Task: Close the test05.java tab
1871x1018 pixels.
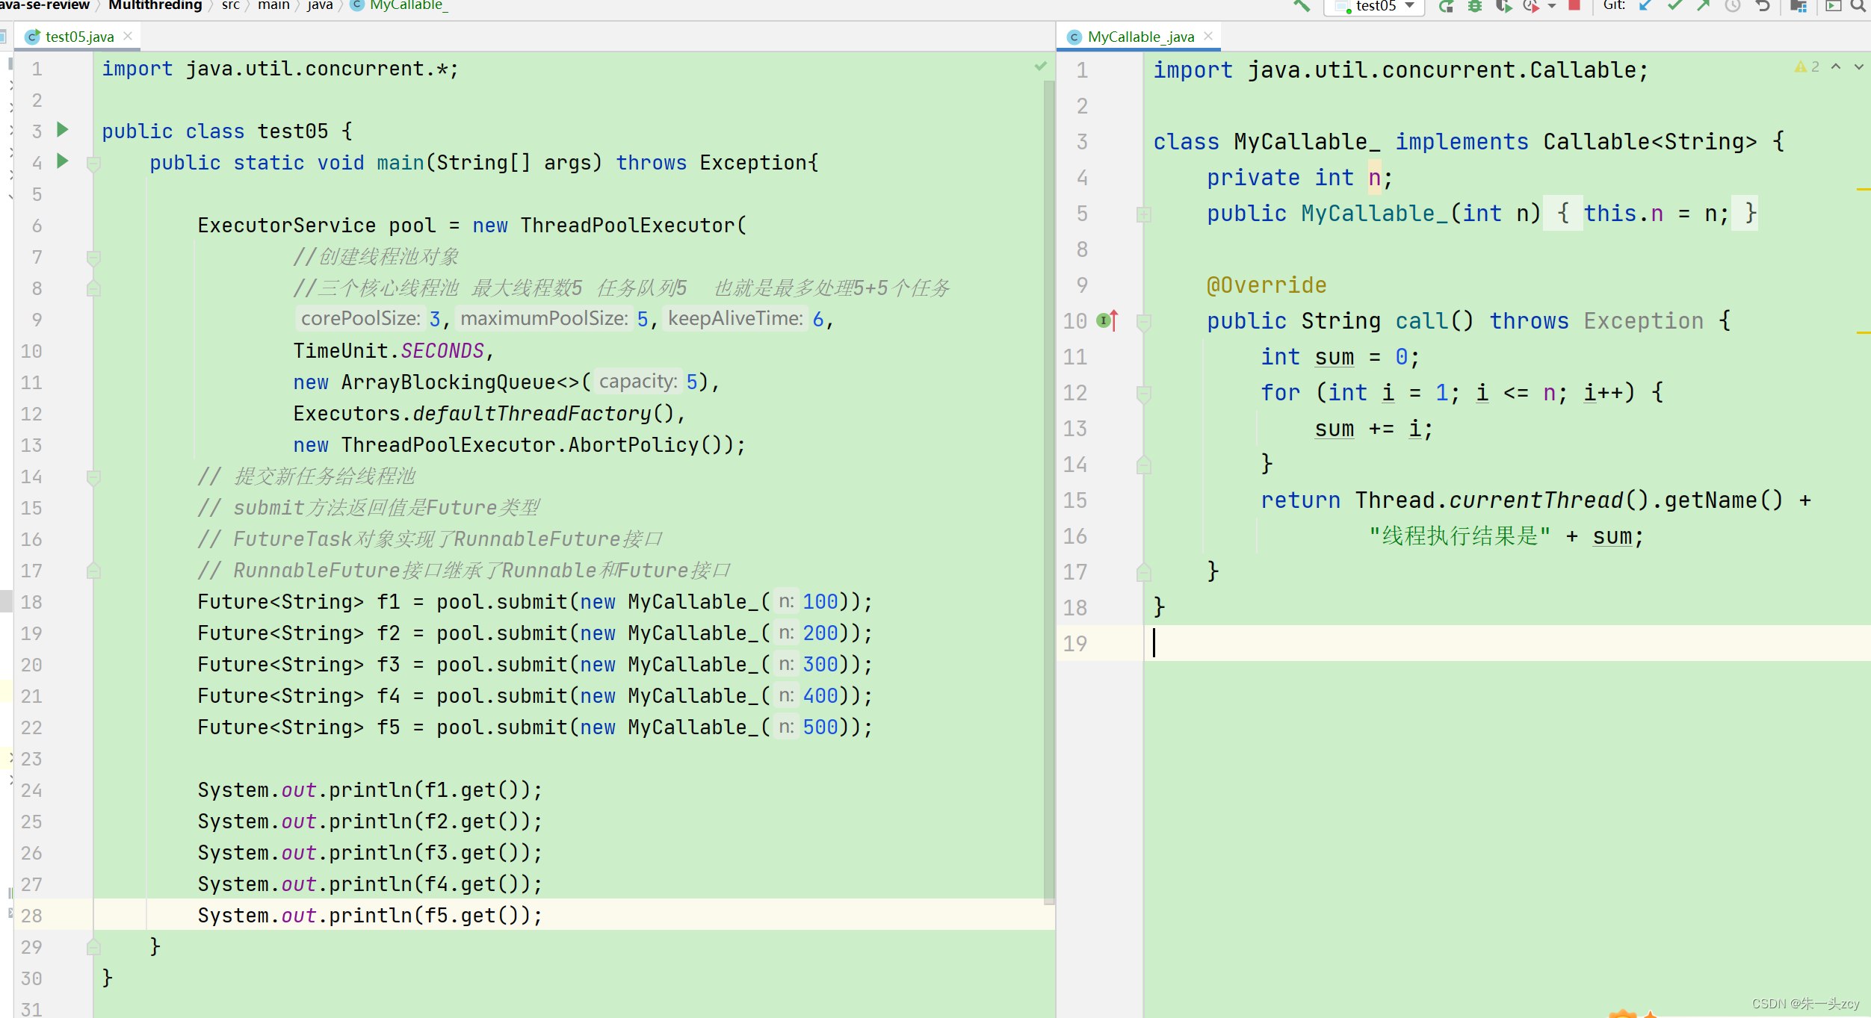Action: [128, 36]
